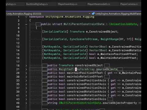Collapse the namespace block on line 1
Image resolution: width=147 pixels, height=110 pixels.
(x=26, y=17)
